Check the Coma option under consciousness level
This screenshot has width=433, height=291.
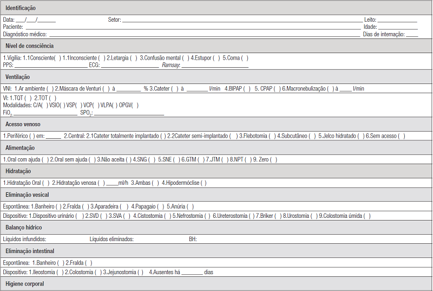click(245, 58)
